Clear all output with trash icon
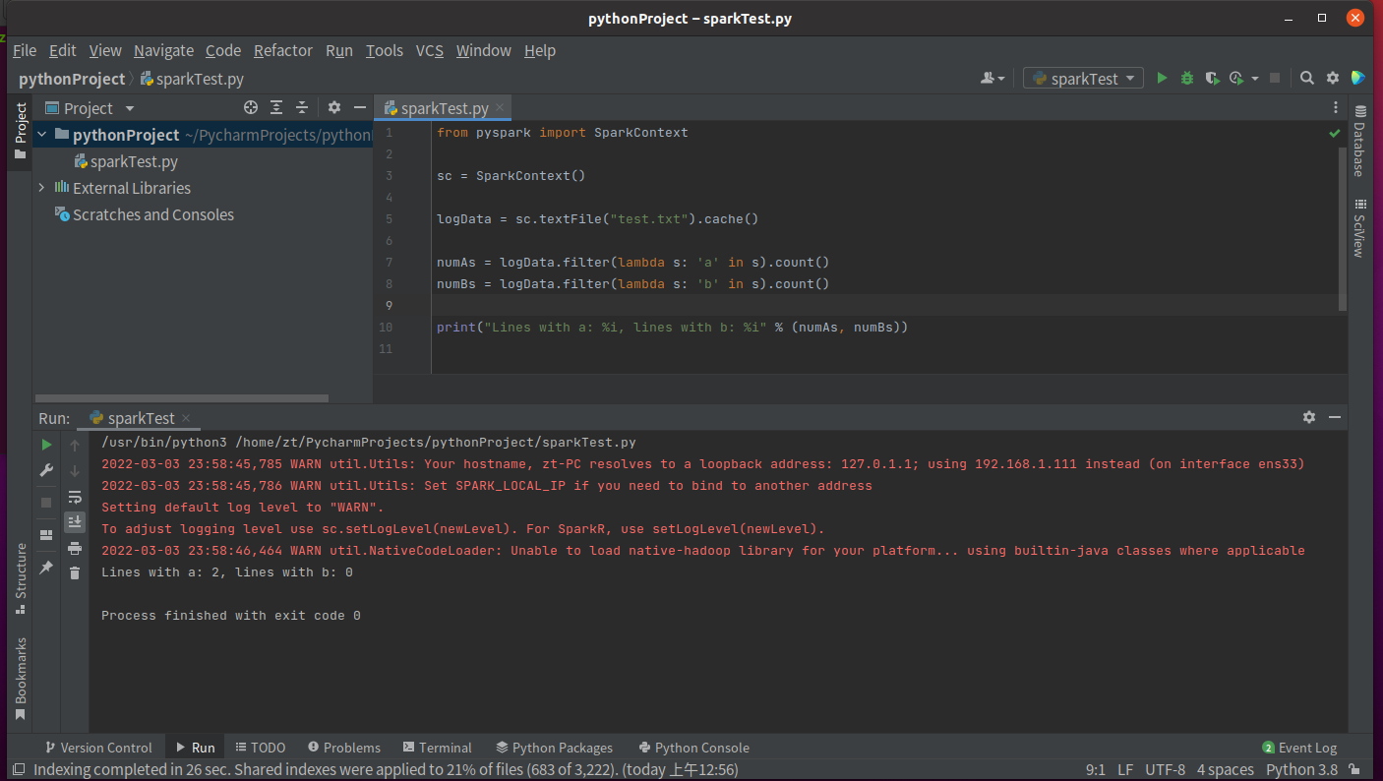The image size is (1383, 781). click(75, 572)
